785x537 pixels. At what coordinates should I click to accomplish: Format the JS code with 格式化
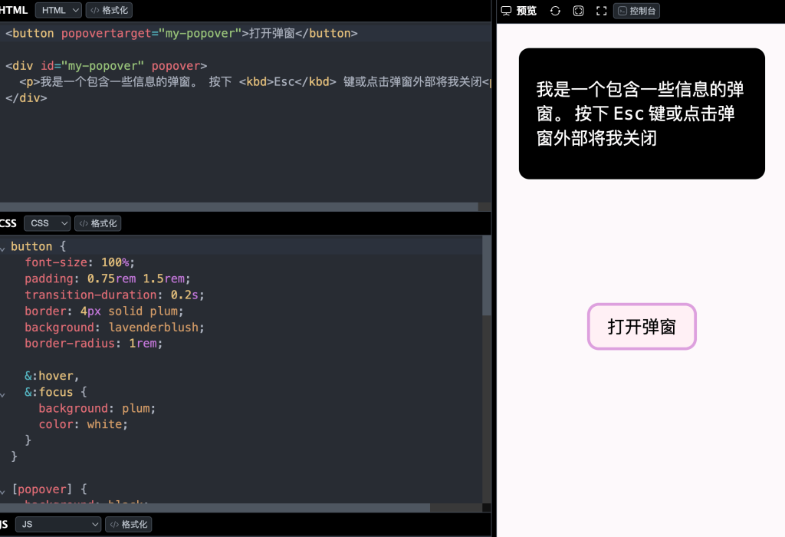[128, 524]
